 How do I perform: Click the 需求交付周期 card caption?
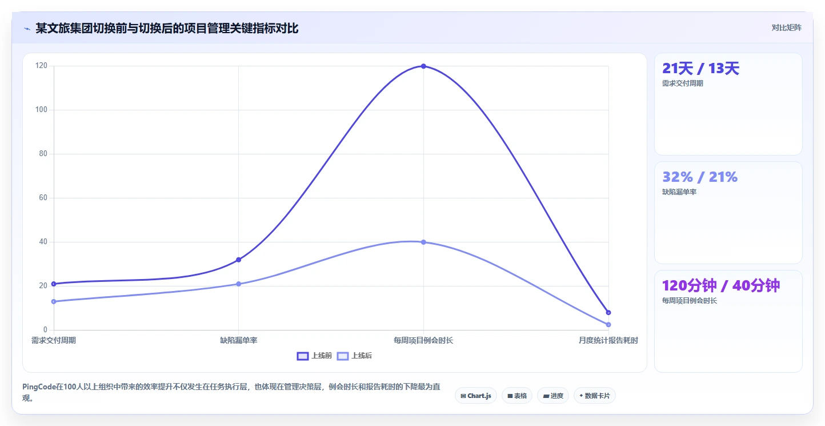(x=683, y=83)
